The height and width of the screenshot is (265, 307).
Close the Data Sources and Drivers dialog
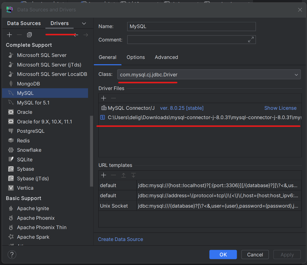pos(300,10)
